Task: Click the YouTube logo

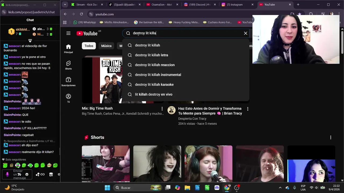Action: pyautogui.click(x=87, y=33)
